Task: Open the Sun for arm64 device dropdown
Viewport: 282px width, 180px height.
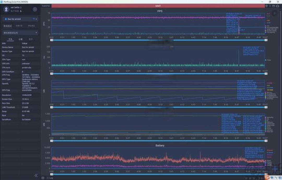Action: click(20, 19)
